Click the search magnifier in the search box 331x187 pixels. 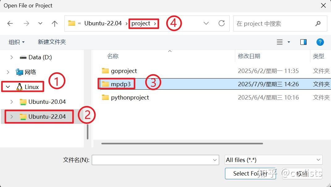pyautogui.click(x=318, y=23)
